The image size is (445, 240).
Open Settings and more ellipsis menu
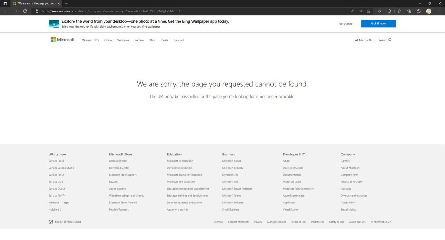(x=439, y=11)
